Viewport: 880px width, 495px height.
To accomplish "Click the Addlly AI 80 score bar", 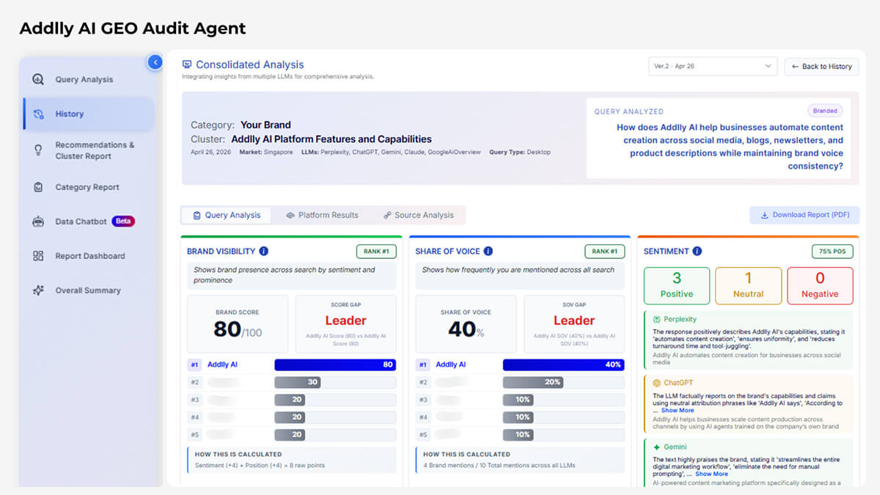I will 335,364.
